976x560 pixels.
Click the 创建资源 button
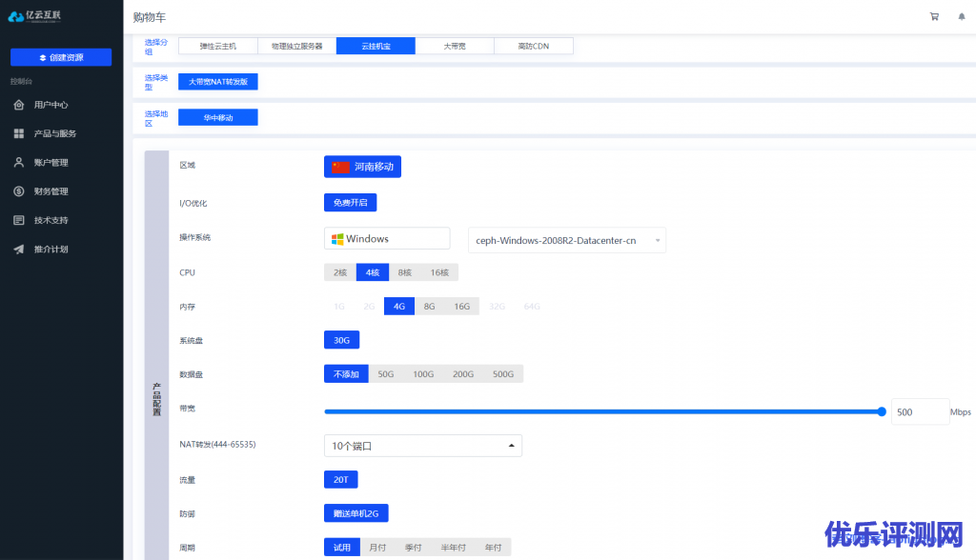pos(61,57)
